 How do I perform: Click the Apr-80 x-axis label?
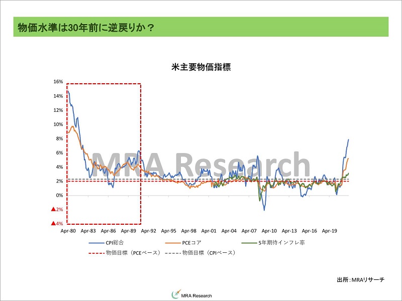[68, 231]
